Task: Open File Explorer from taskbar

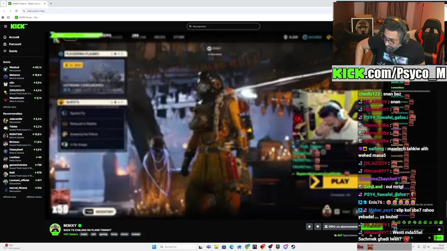Action: pyautogui.click(x=216, y=247)
